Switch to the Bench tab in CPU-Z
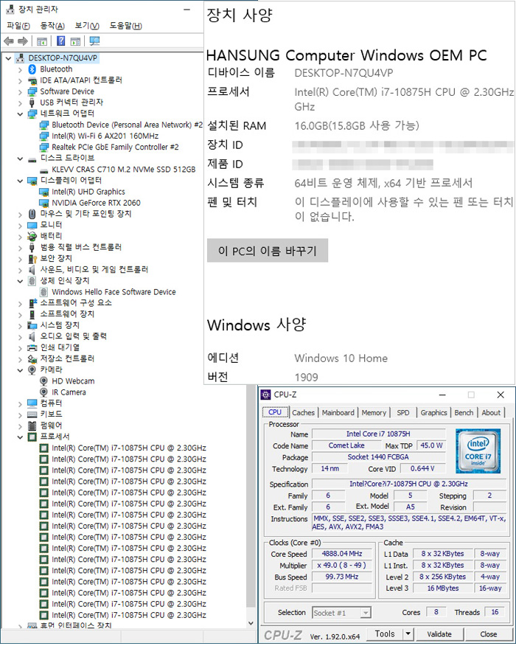 click(x=464, y=412)
